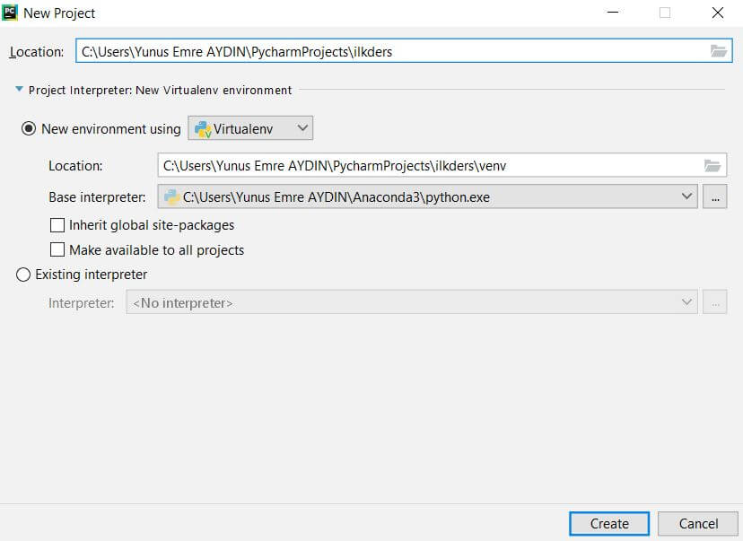Open the disabled Interpreter dropdown
Image resolution: width=743 pixels, height=541 pixels.
[x=412, y=302]
